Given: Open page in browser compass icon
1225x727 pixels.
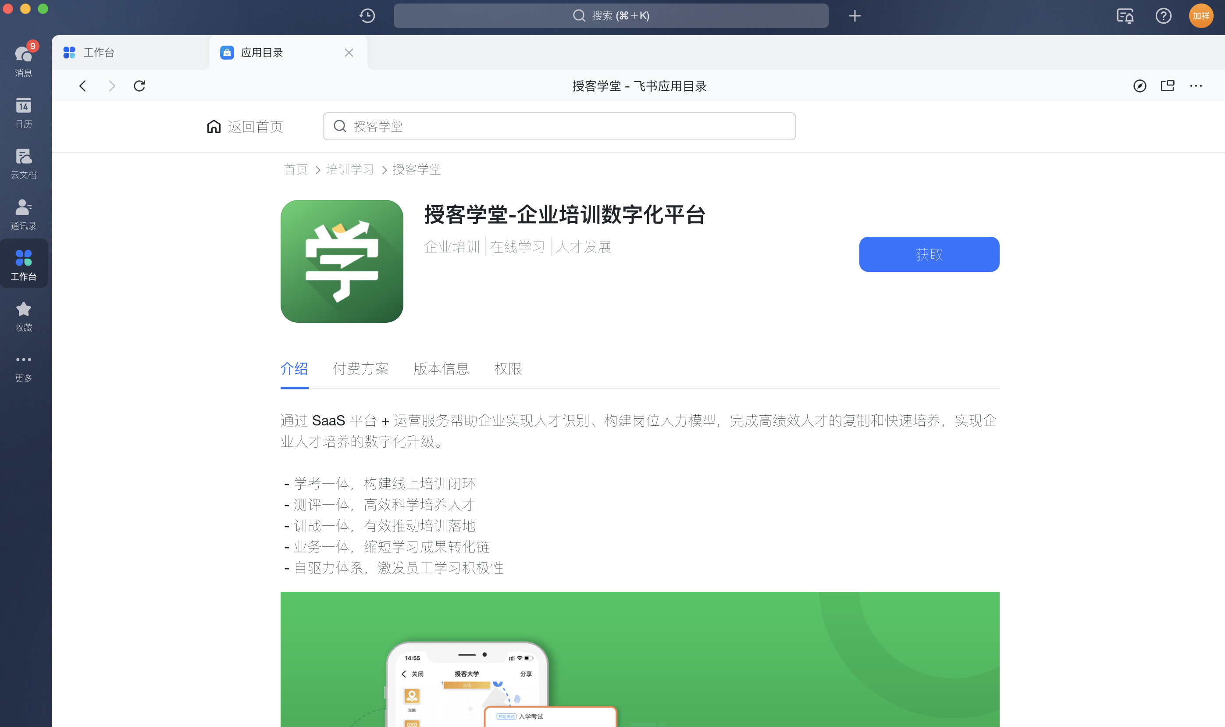Looking at the screenshot, I should tap(1139, 86).
